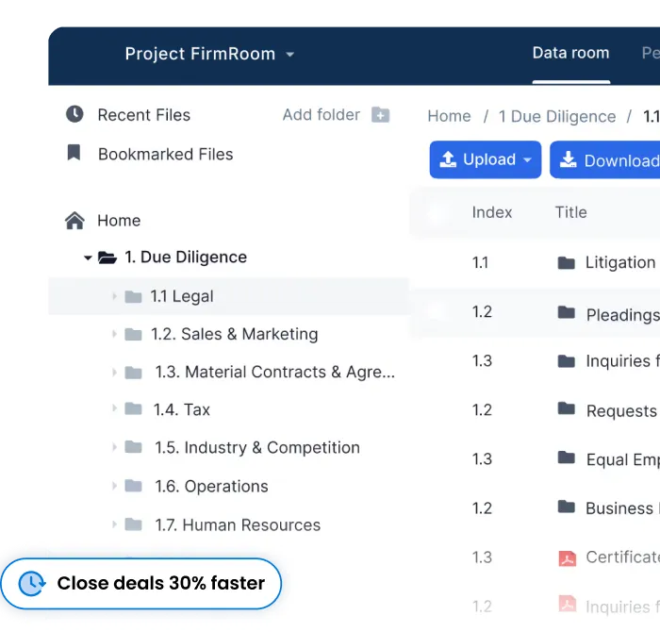
Task: Click the folder icon beside Inquiries
Action: click(x=566, y=361)
